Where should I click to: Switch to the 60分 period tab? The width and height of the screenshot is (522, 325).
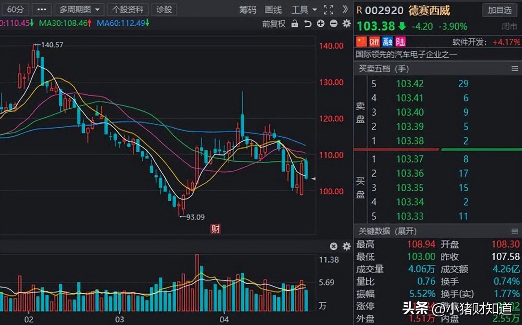[x=15, y=9]
